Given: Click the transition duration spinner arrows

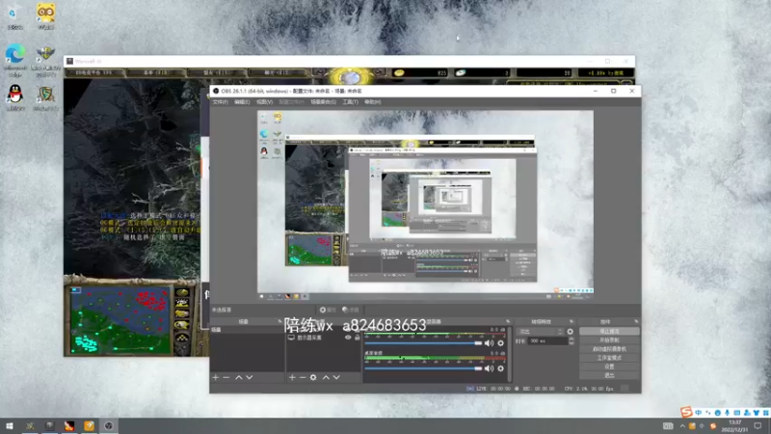Looking at the screenshot, I should [571, 340].
